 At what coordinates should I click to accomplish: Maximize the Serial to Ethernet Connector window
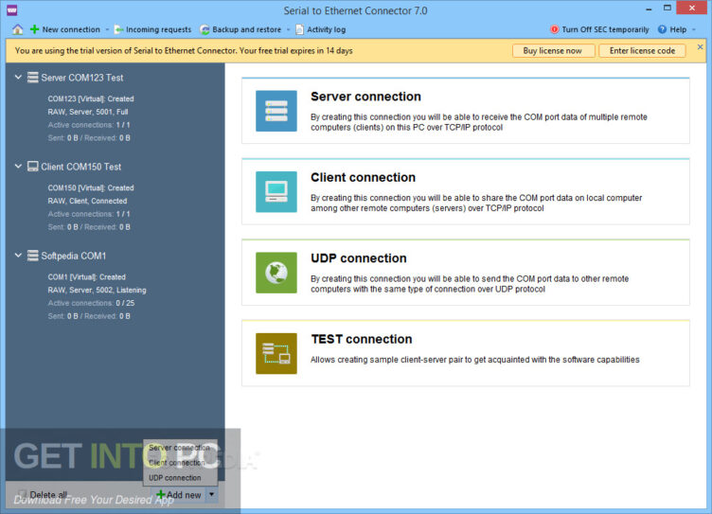click(x=667, y=9)
